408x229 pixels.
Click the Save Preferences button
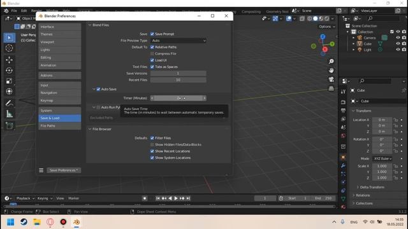point(64,170)
